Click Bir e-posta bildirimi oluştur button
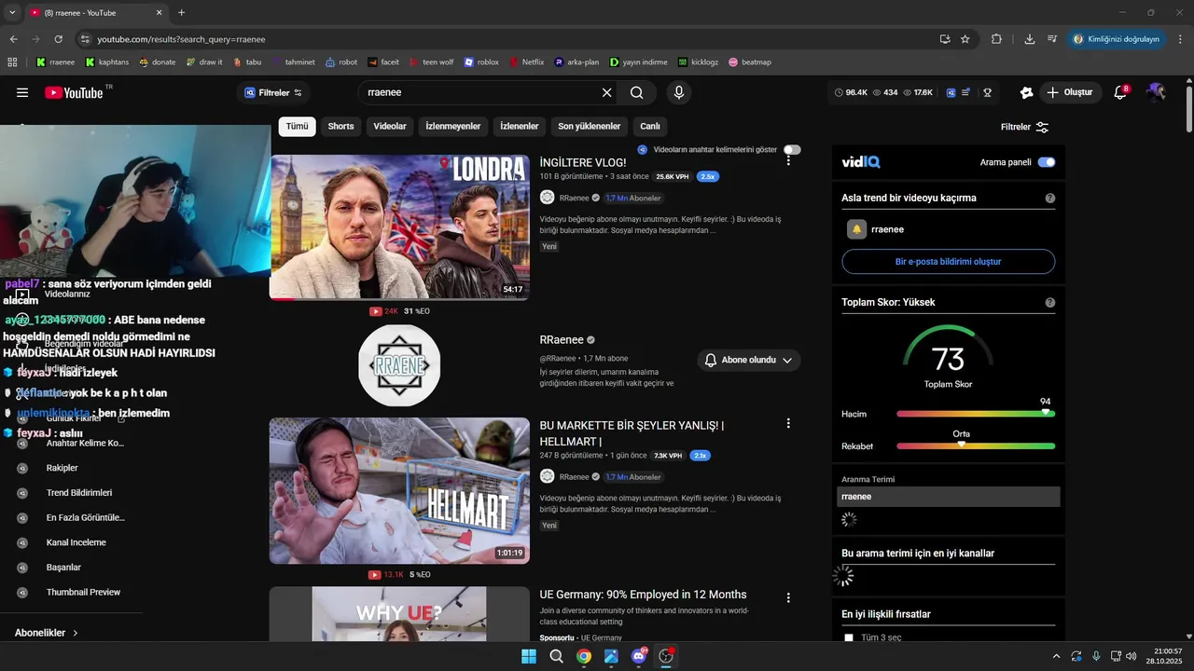 (x=948, y=262)
